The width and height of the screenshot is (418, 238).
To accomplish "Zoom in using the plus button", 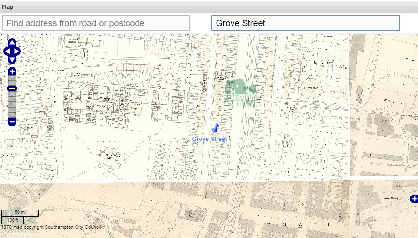I will click(x=12, y=71).
